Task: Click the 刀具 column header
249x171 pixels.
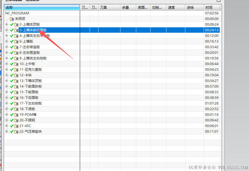Action: click(x=109, y=7)
